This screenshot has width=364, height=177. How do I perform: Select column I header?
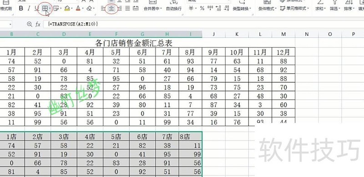pos(190,34)
